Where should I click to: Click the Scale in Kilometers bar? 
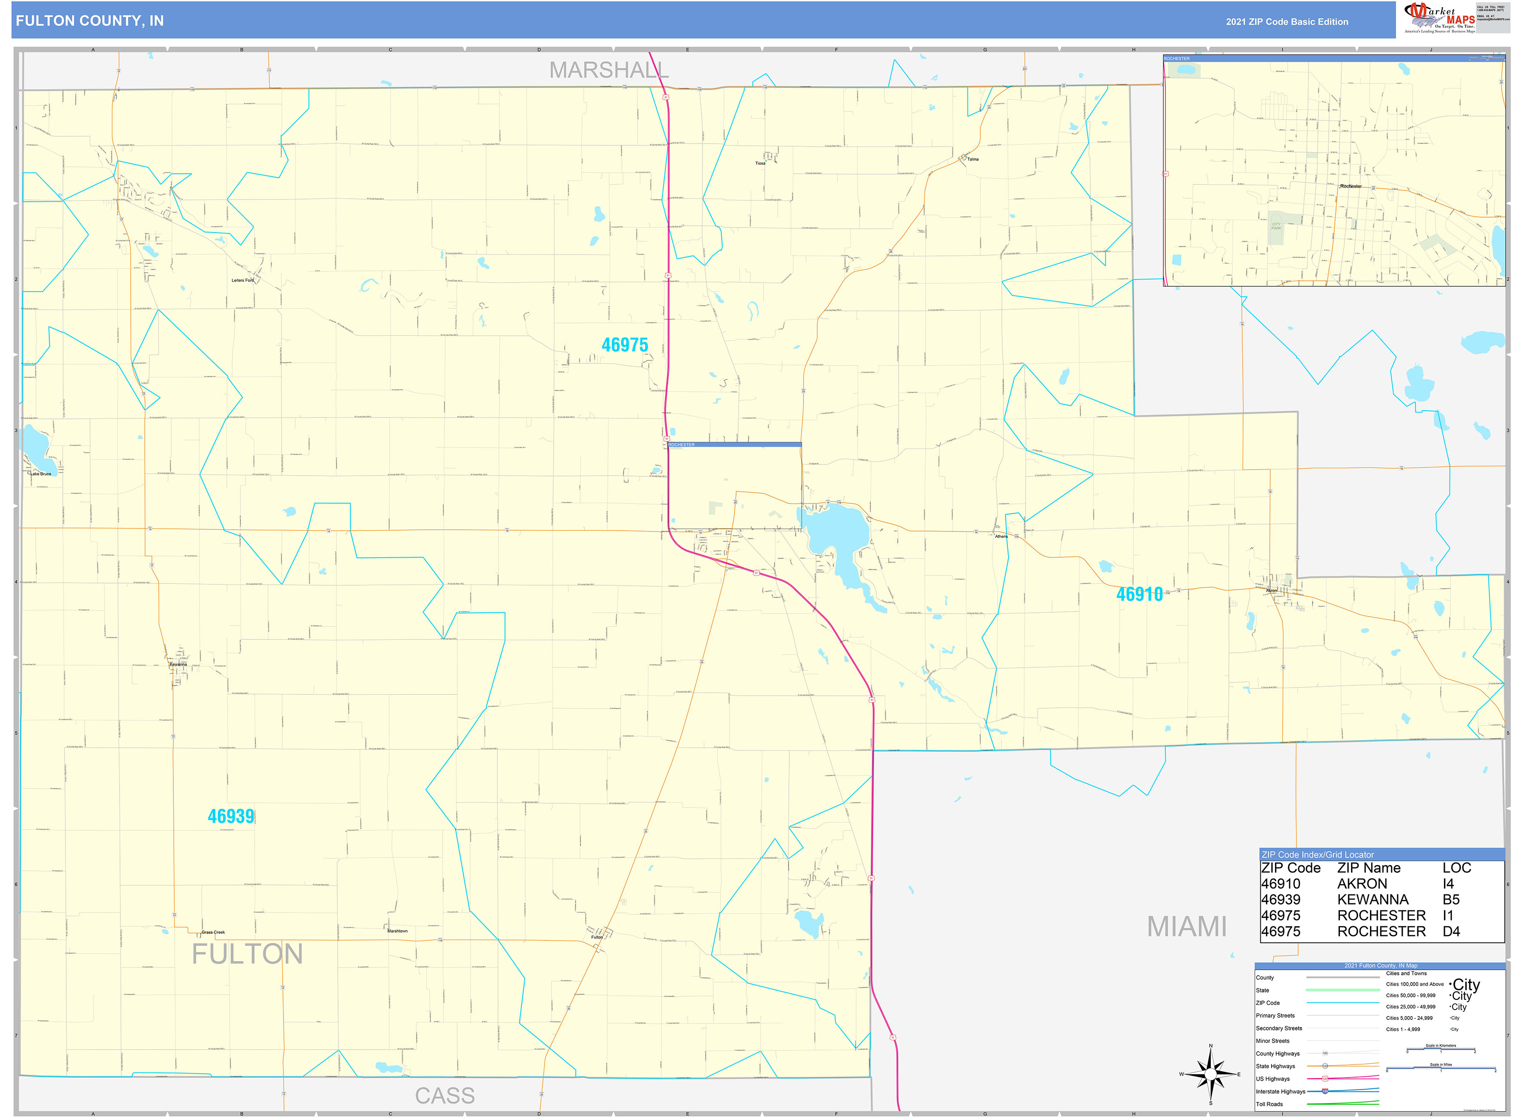coord(1441,1049)
